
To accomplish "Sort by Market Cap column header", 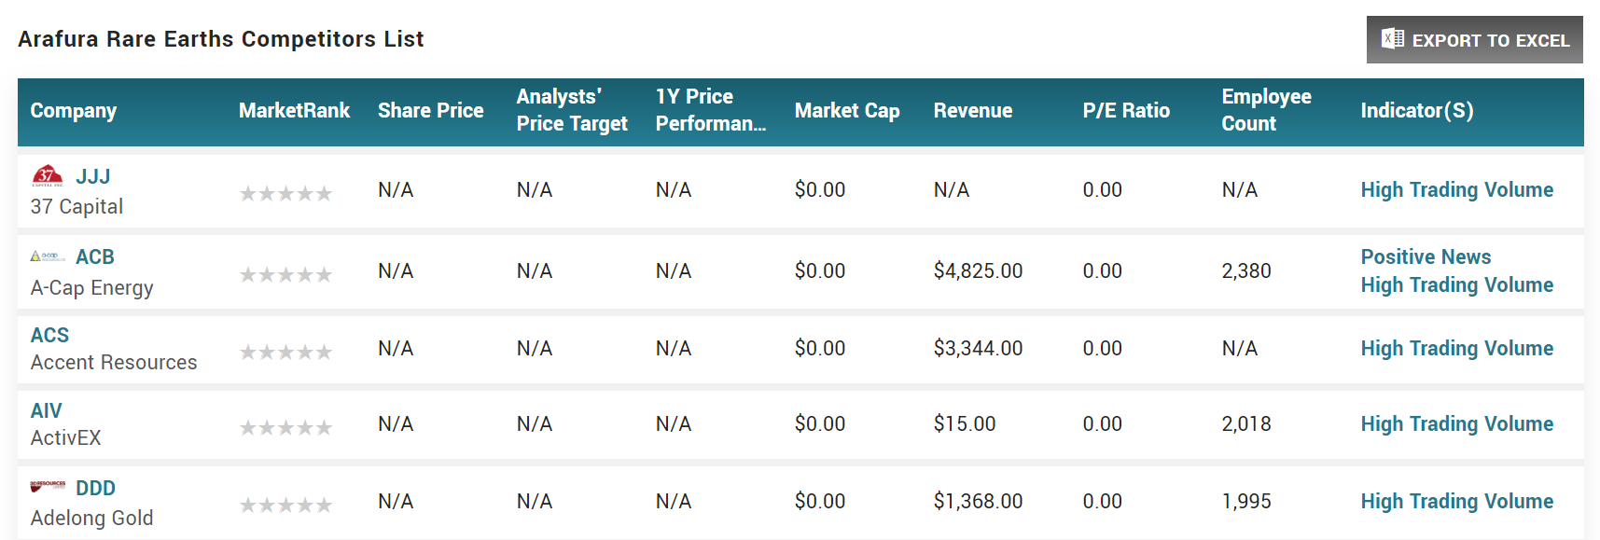I will 847,111.
